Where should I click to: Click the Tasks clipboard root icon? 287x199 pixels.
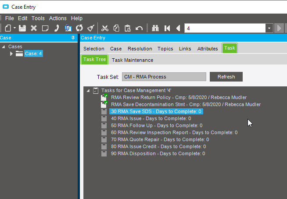pyautogui.click(x=96, y=91)
